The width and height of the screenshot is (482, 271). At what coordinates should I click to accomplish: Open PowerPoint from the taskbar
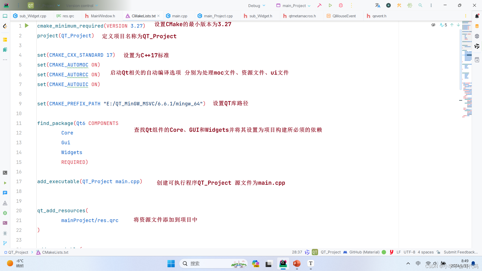click(x=297, y=263)
